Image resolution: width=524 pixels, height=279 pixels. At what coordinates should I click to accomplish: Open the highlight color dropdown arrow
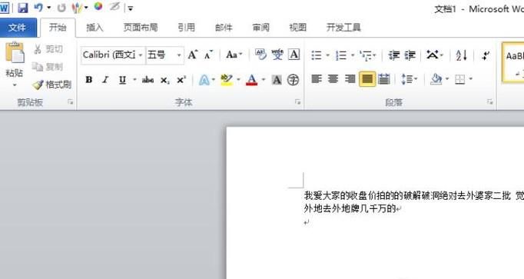click(x=239, y=79)
